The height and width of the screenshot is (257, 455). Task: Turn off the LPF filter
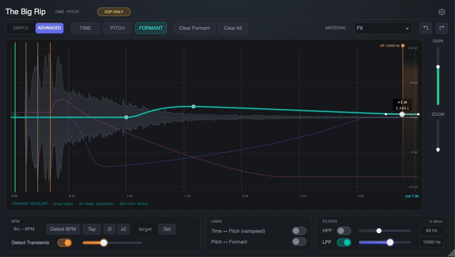pos(344,242)
